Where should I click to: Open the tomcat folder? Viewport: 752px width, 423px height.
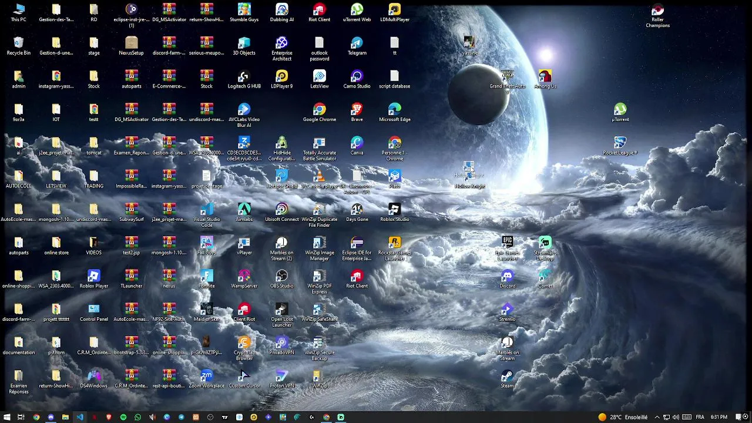[x=93, y=146]
